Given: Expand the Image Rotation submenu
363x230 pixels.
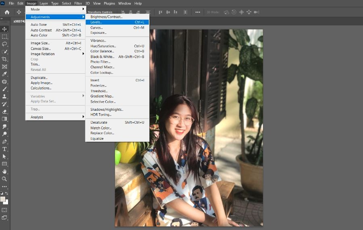Looking at the screenshot, I should tap(56, 54).
